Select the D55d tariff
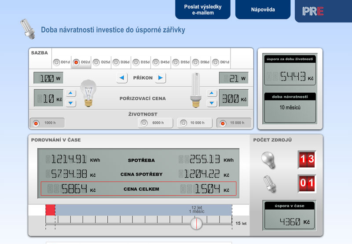The image size is (352, 244). (181, 62)
